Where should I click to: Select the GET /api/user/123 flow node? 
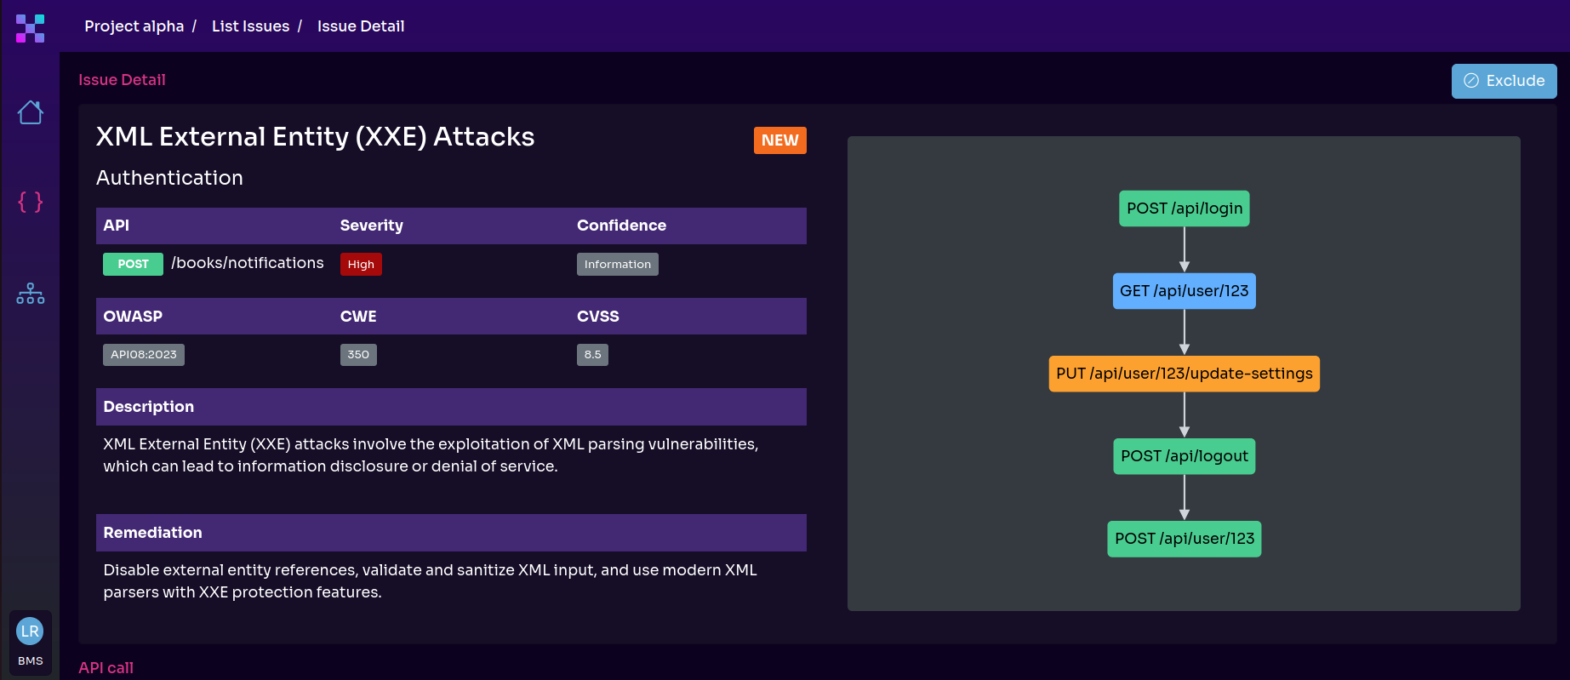(1184, 291)
